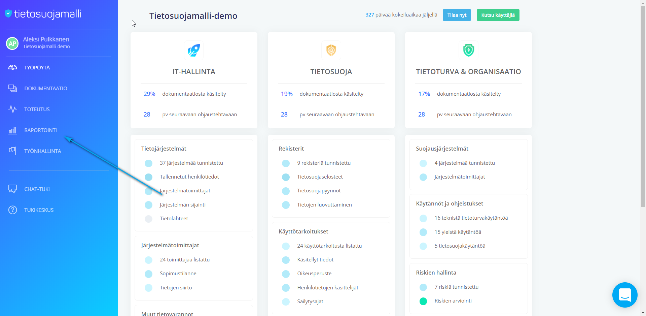Click the Työpöytä dashboard gauge icon
The width and height of the screenshot is (646, 316).
pos(13,67)
